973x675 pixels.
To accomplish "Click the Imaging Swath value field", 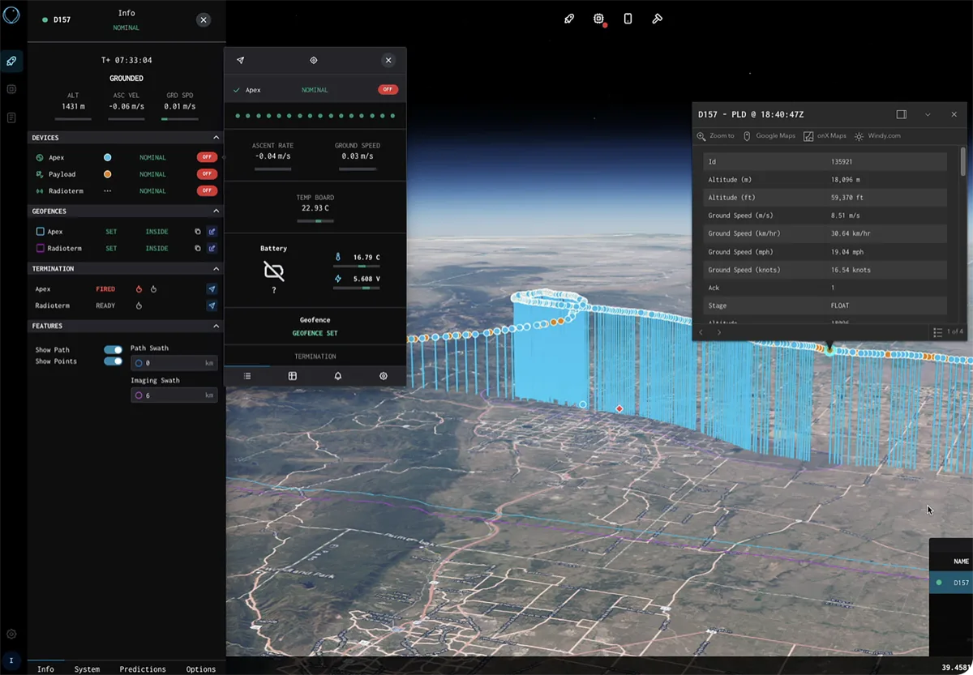I will point(174,395).
